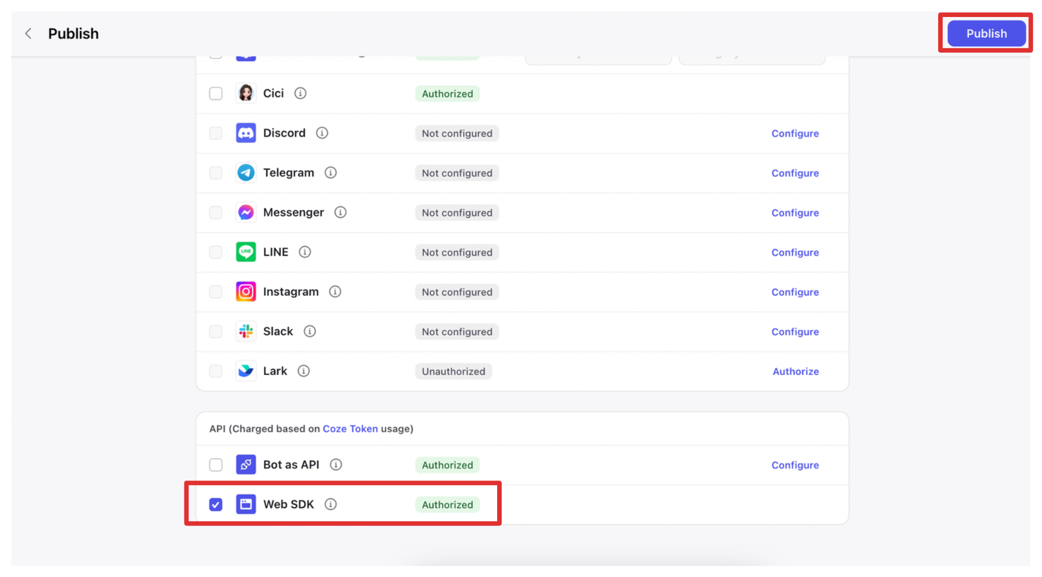Screen dimensions: 1042x577
Task: Click the info icon beside Telegram
Action: [x=330, y=172]
